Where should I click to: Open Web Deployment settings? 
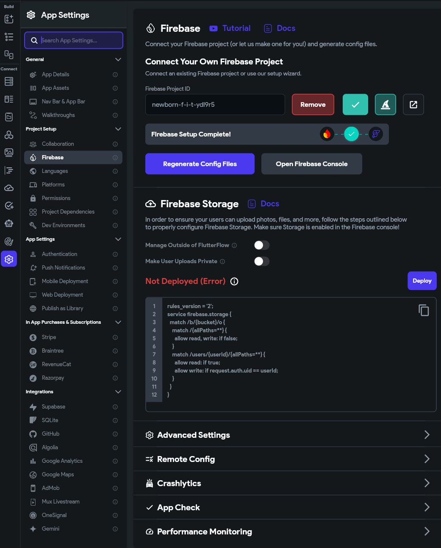(73, 295)
